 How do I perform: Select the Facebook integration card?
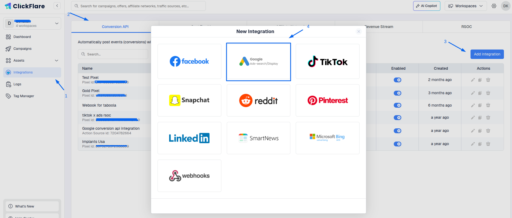click(x=189, y=61)
